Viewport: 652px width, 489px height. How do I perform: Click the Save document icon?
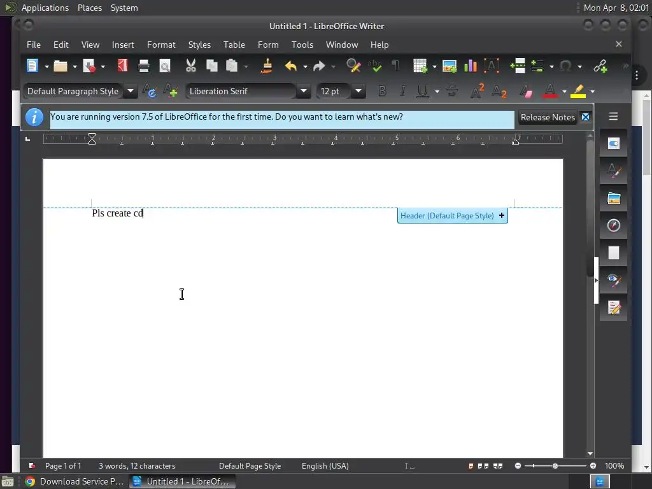(89, 66)
